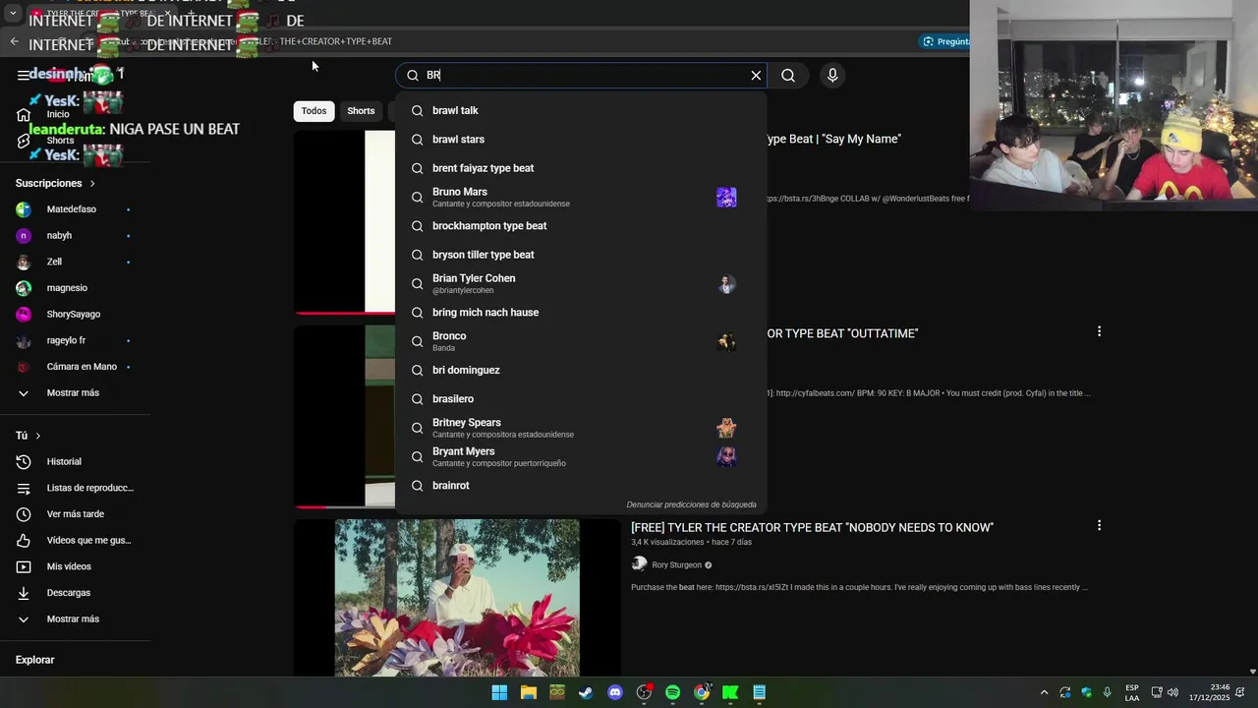Image resolution: width=1258 pixels, height=708 pixels.
Task: Select 'bryson tiller type beat' suggestion
Action: pos(581,255)
